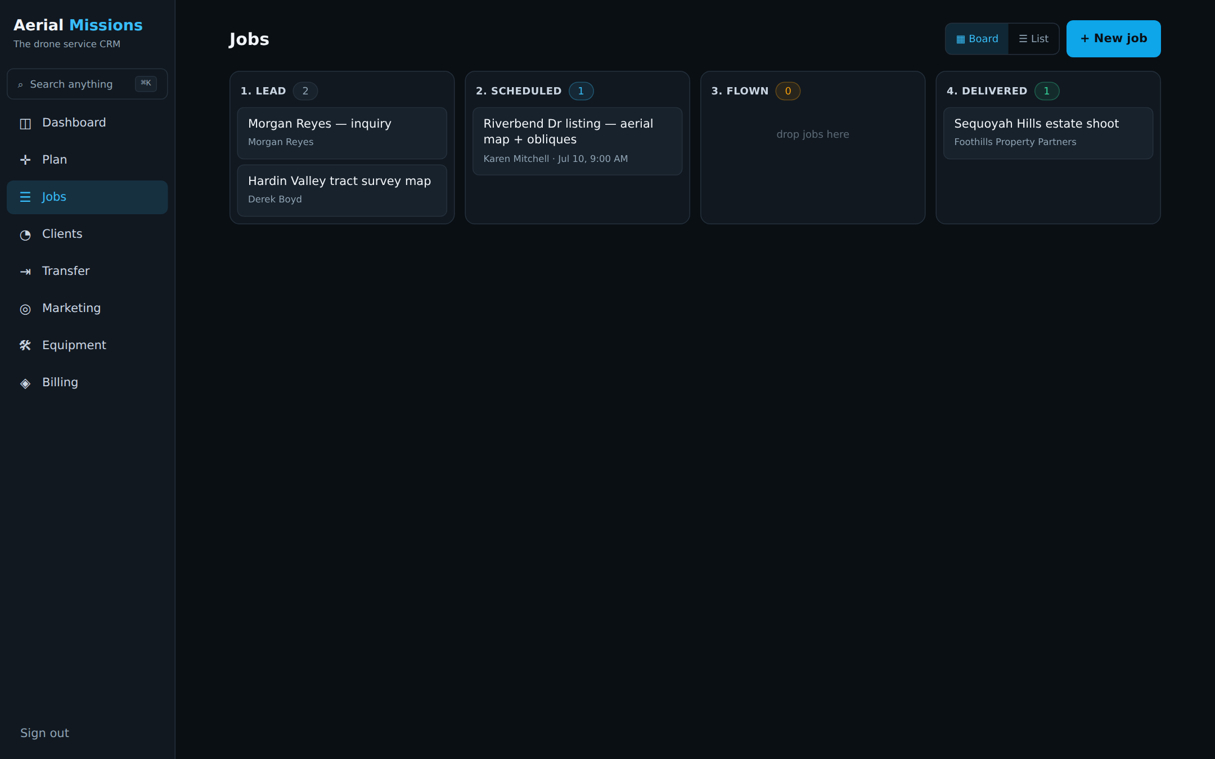This screenshot has width=1215, height=759.
Task: Click the Jobs list icon in sidebar
Action: click(x=25, y=197)
